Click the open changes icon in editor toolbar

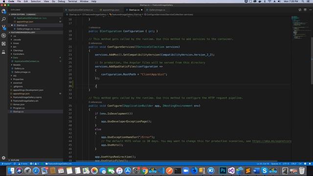click(300, 10)
